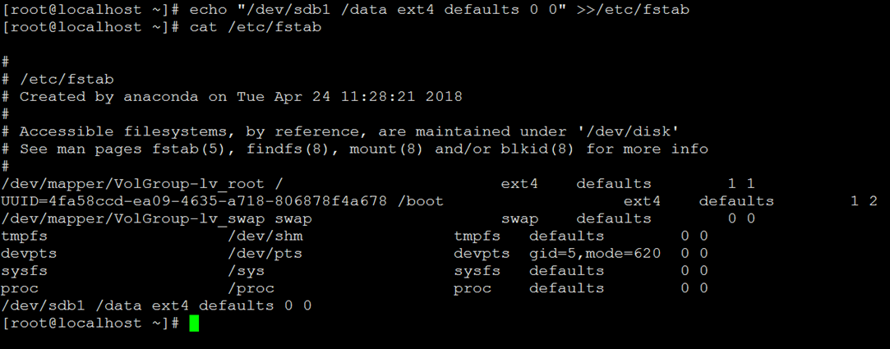The height and width of the screenshot is (349, 890).
Task: Click the 'See man pages fstab(5)' comment
Action: pos(355,149)
